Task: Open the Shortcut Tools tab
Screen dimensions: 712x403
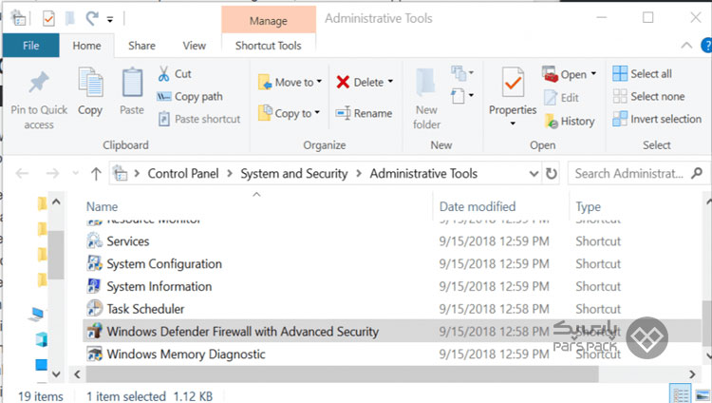Action: pos(269,46)
